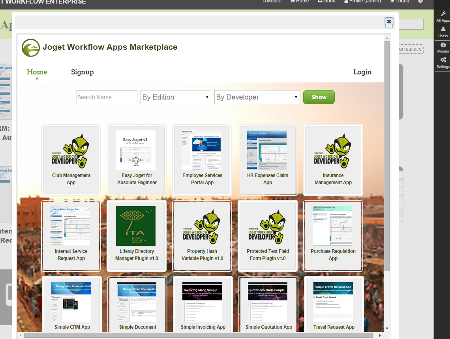Open the Employee Services Portal App thumbnail

click(x=201, y=151)
